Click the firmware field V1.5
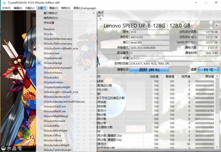Viewport: 221px width, 152px height. tap(149, 32)
